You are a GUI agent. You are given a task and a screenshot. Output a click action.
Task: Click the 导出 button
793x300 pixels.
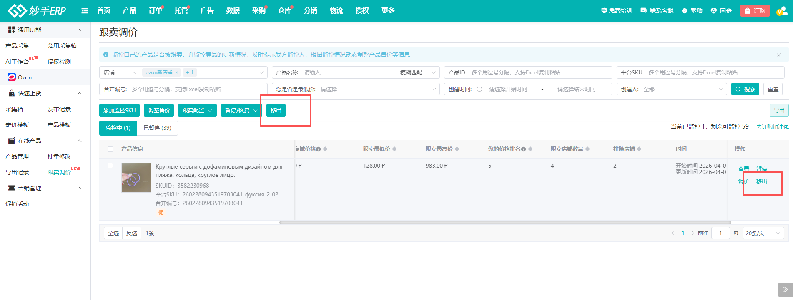pos(779,110)
